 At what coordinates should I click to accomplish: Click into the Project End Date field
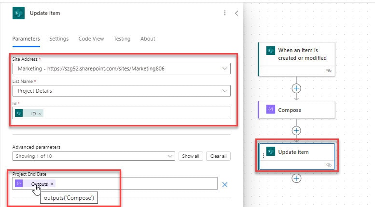coord(115,183)
